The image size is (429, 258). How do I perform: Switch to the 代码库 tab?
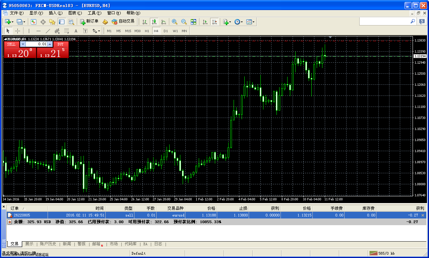[130, 244]
